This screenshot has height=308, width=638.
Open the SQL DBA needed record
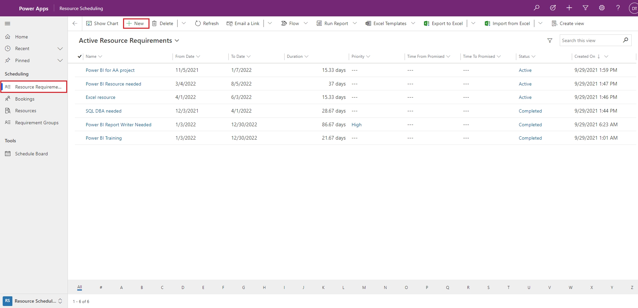103,111
